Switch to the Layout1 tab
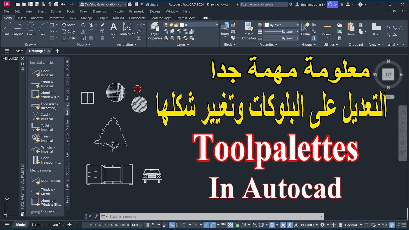The image size is (409, 230). pos(37,225)
